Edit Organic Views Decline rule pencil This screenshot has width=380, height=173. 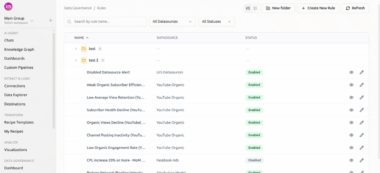coord(361,123)
